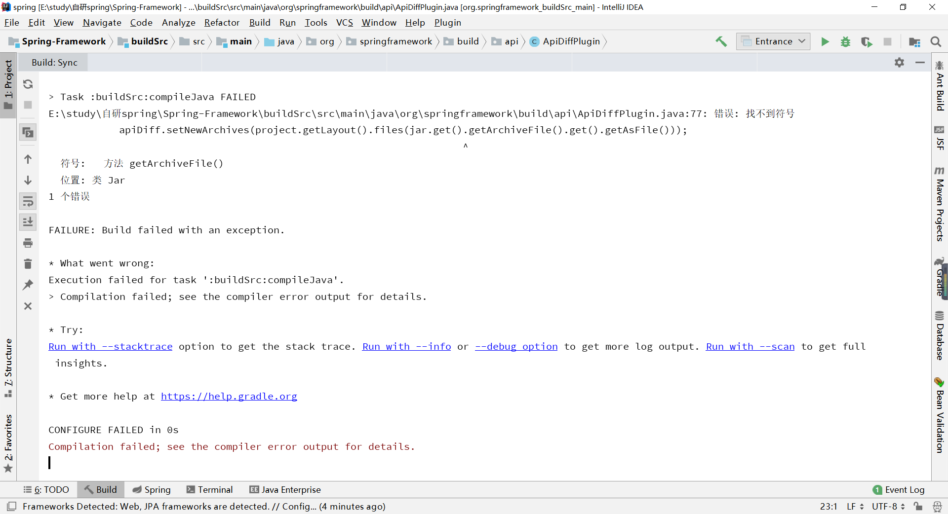
Task: Open the Gradle side panel
Action: [940, 278]
